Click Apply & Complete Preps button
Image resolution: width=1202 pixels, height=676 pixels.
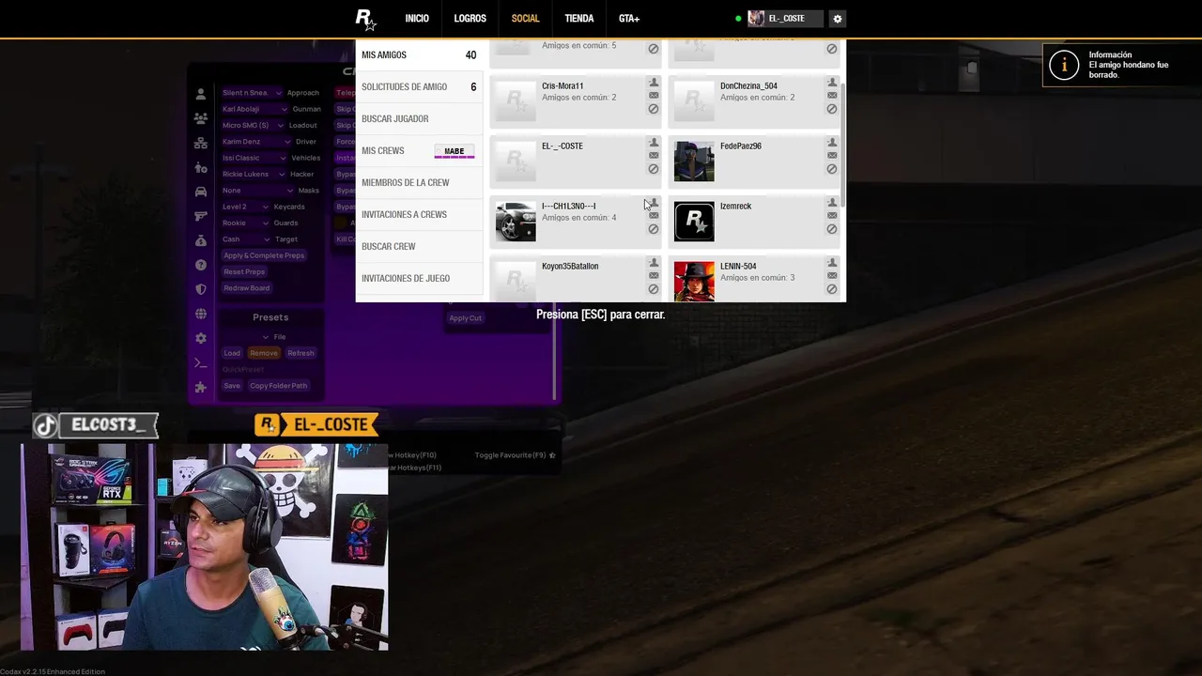[x=264, y=255]
